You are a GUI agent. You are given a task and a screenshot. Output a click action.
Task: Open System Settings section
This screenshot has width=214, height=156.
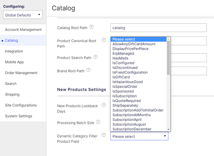click(x=23, y=116)
